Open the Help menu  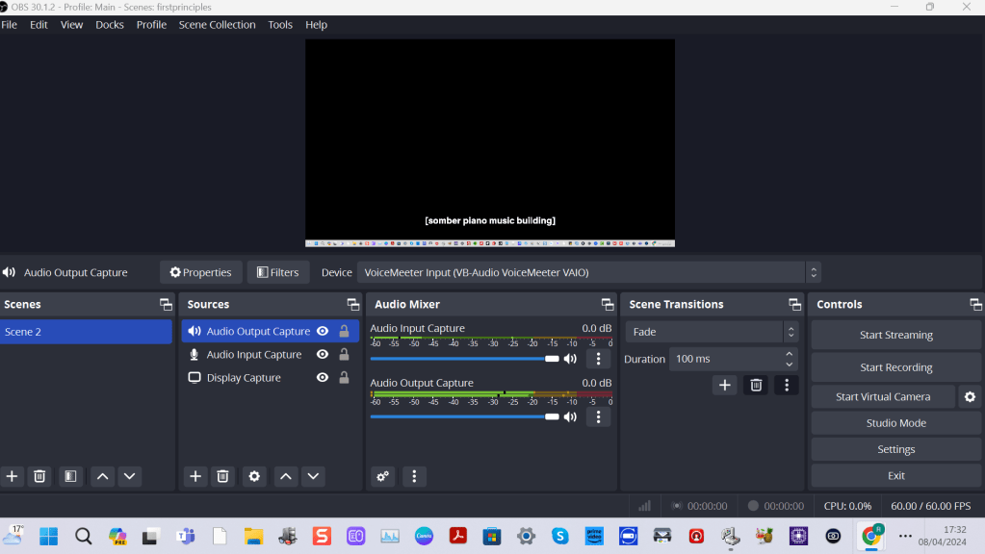pos(317,24)
